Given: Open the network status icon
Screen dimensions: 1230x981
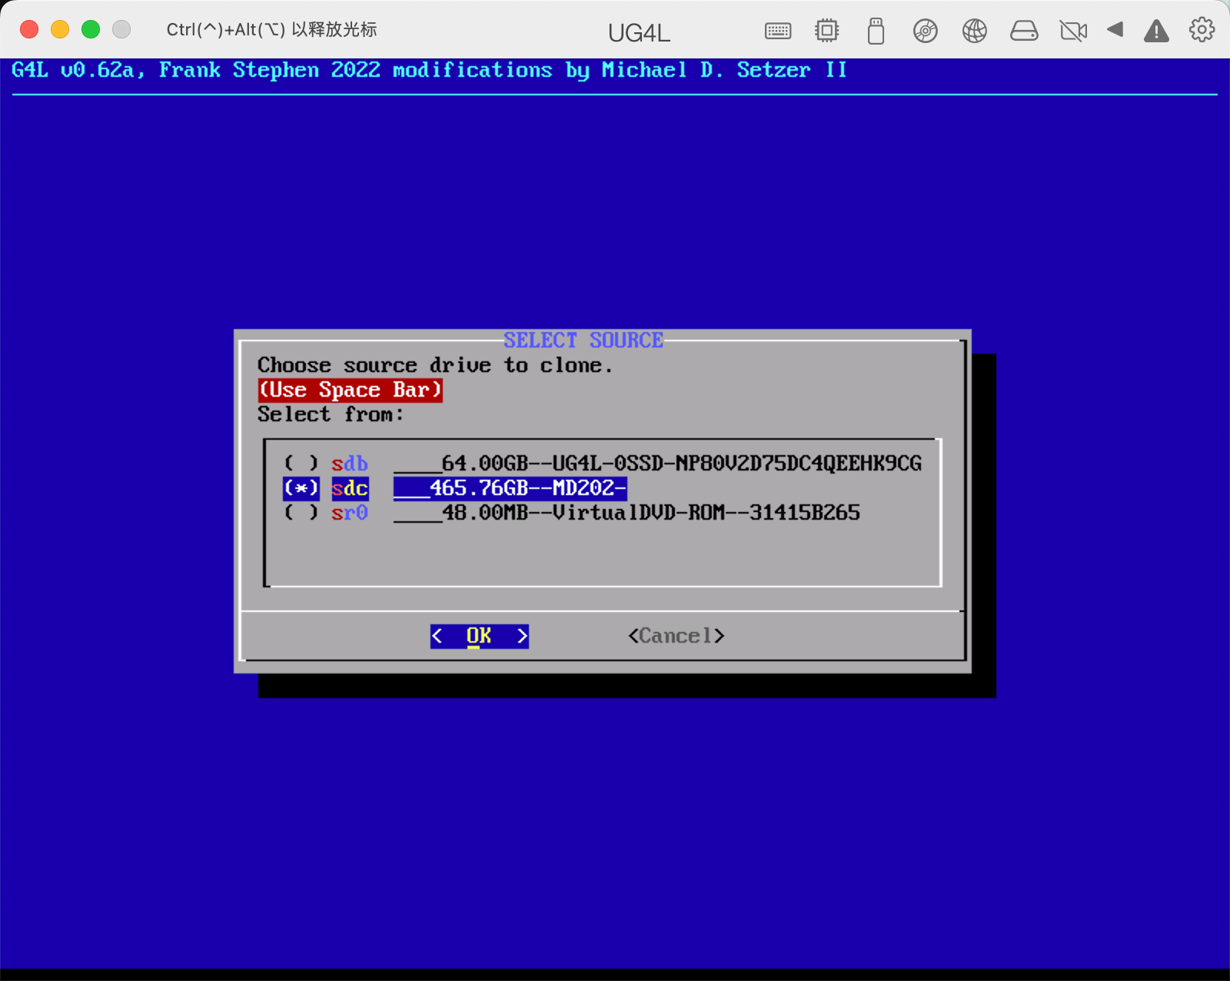Looking at the screenshot, I should [x=974, y=31].
